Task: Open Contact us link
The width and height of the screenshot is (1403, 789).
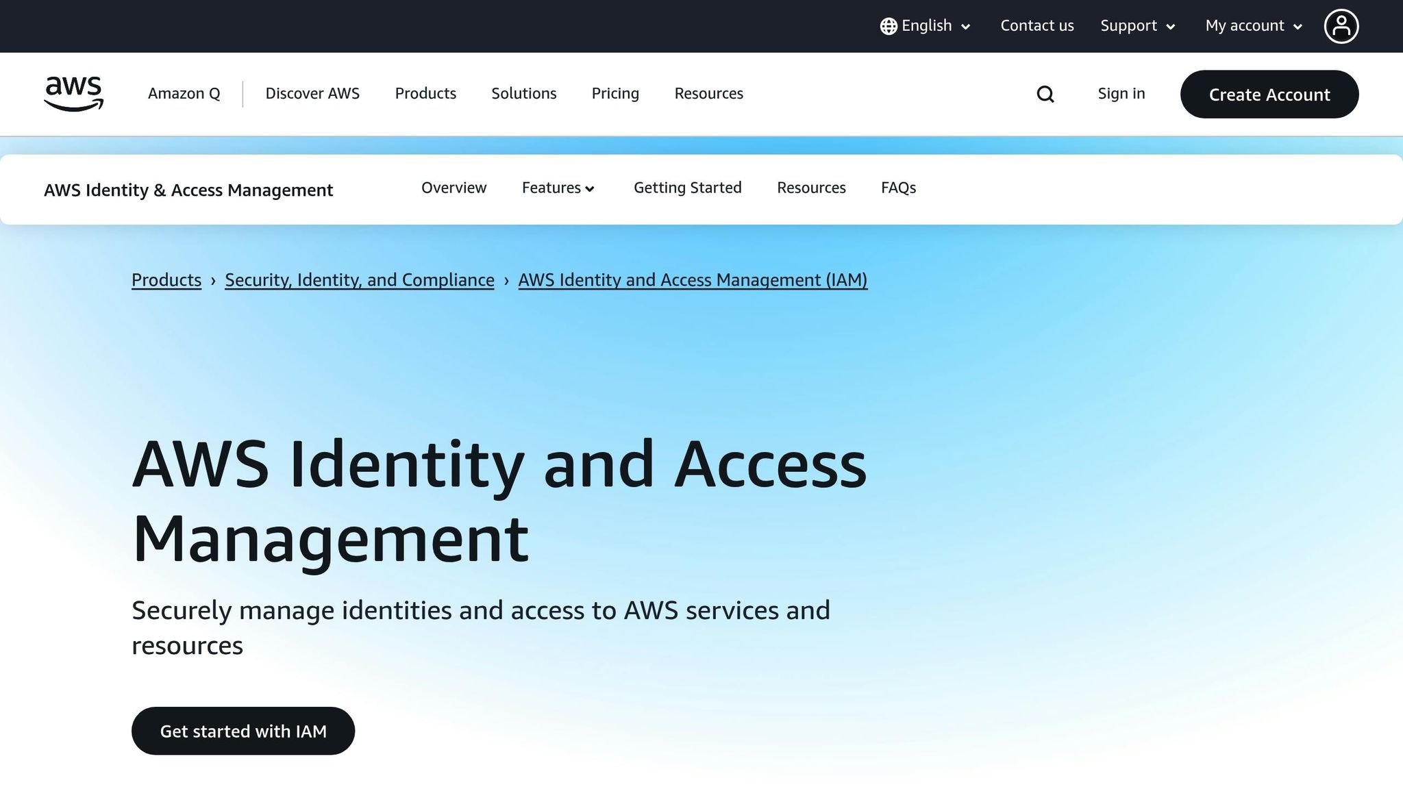Action: tap(1037, 26)
